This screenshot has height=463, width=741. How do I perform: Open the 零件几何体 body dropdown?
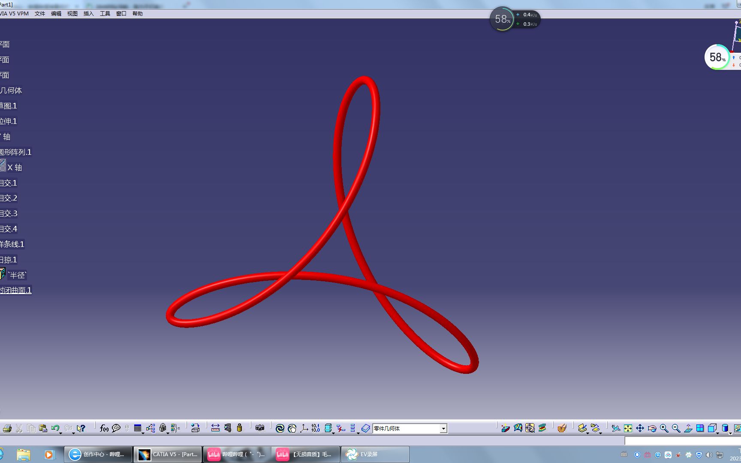point(443,428)
